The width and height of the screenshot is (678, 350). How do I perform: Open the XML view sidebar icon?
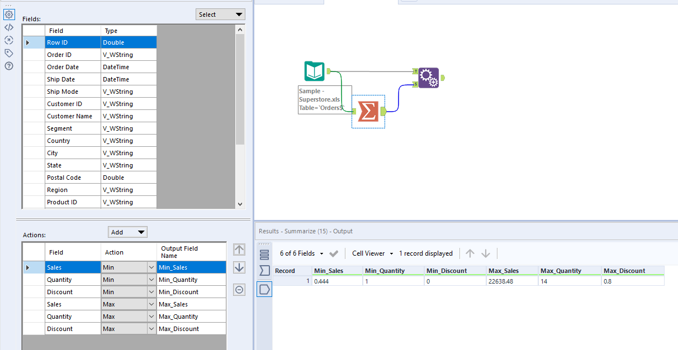click(9, 27)
